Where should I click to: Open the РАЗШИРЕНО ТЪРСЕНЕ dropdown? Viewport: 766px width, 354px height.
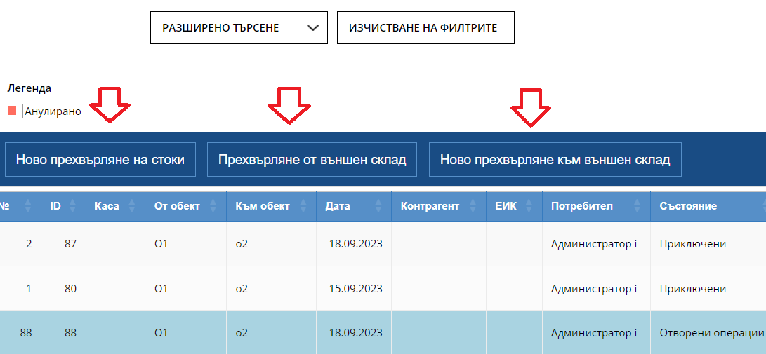[239, 28]
